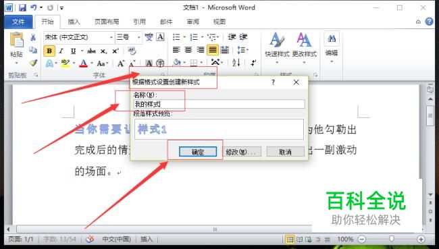439x249 pixels.
Task: Open the Editing binoculars menu
Action: pos(332,47)
